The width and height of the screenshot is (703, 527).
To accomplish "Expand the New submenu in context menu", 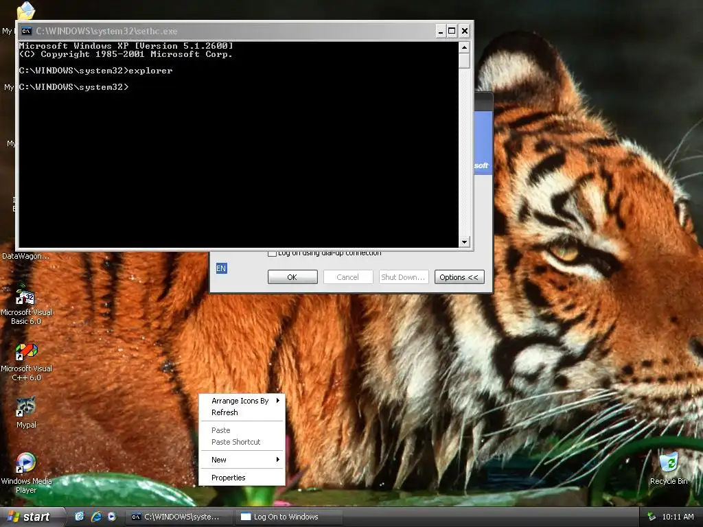I will click(242, 460).
